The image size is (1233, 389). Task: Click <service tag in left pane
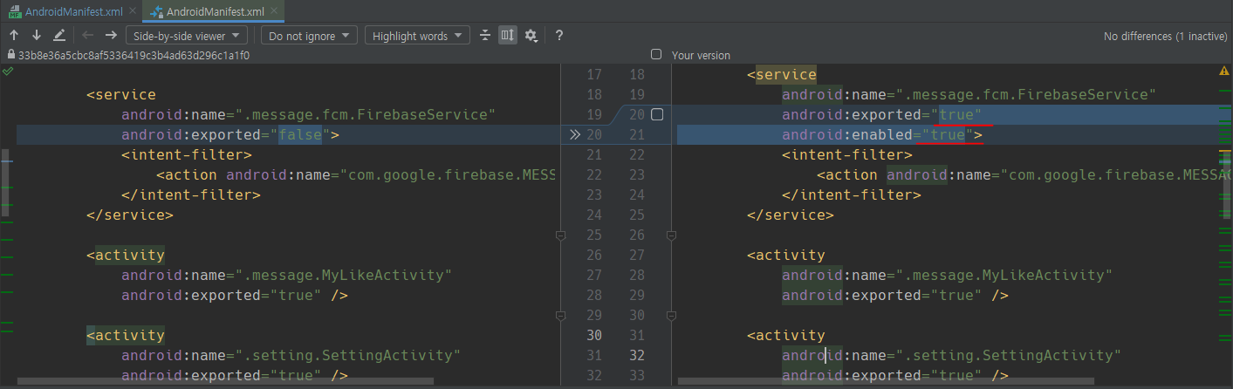coord(120,94)
